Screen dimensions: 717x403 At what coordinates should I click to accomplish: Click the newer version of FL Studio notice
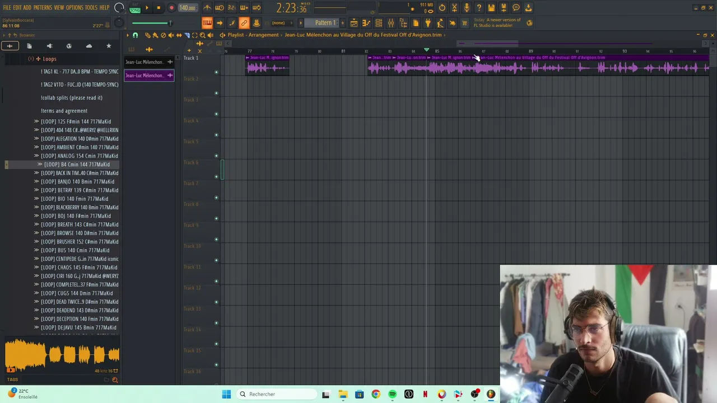[497, 23]
